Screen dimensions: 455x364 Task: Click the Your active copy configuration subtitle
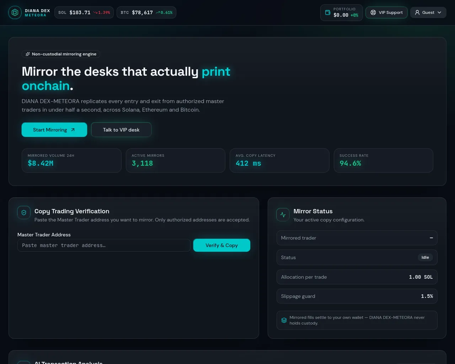(x=329, y=220)
